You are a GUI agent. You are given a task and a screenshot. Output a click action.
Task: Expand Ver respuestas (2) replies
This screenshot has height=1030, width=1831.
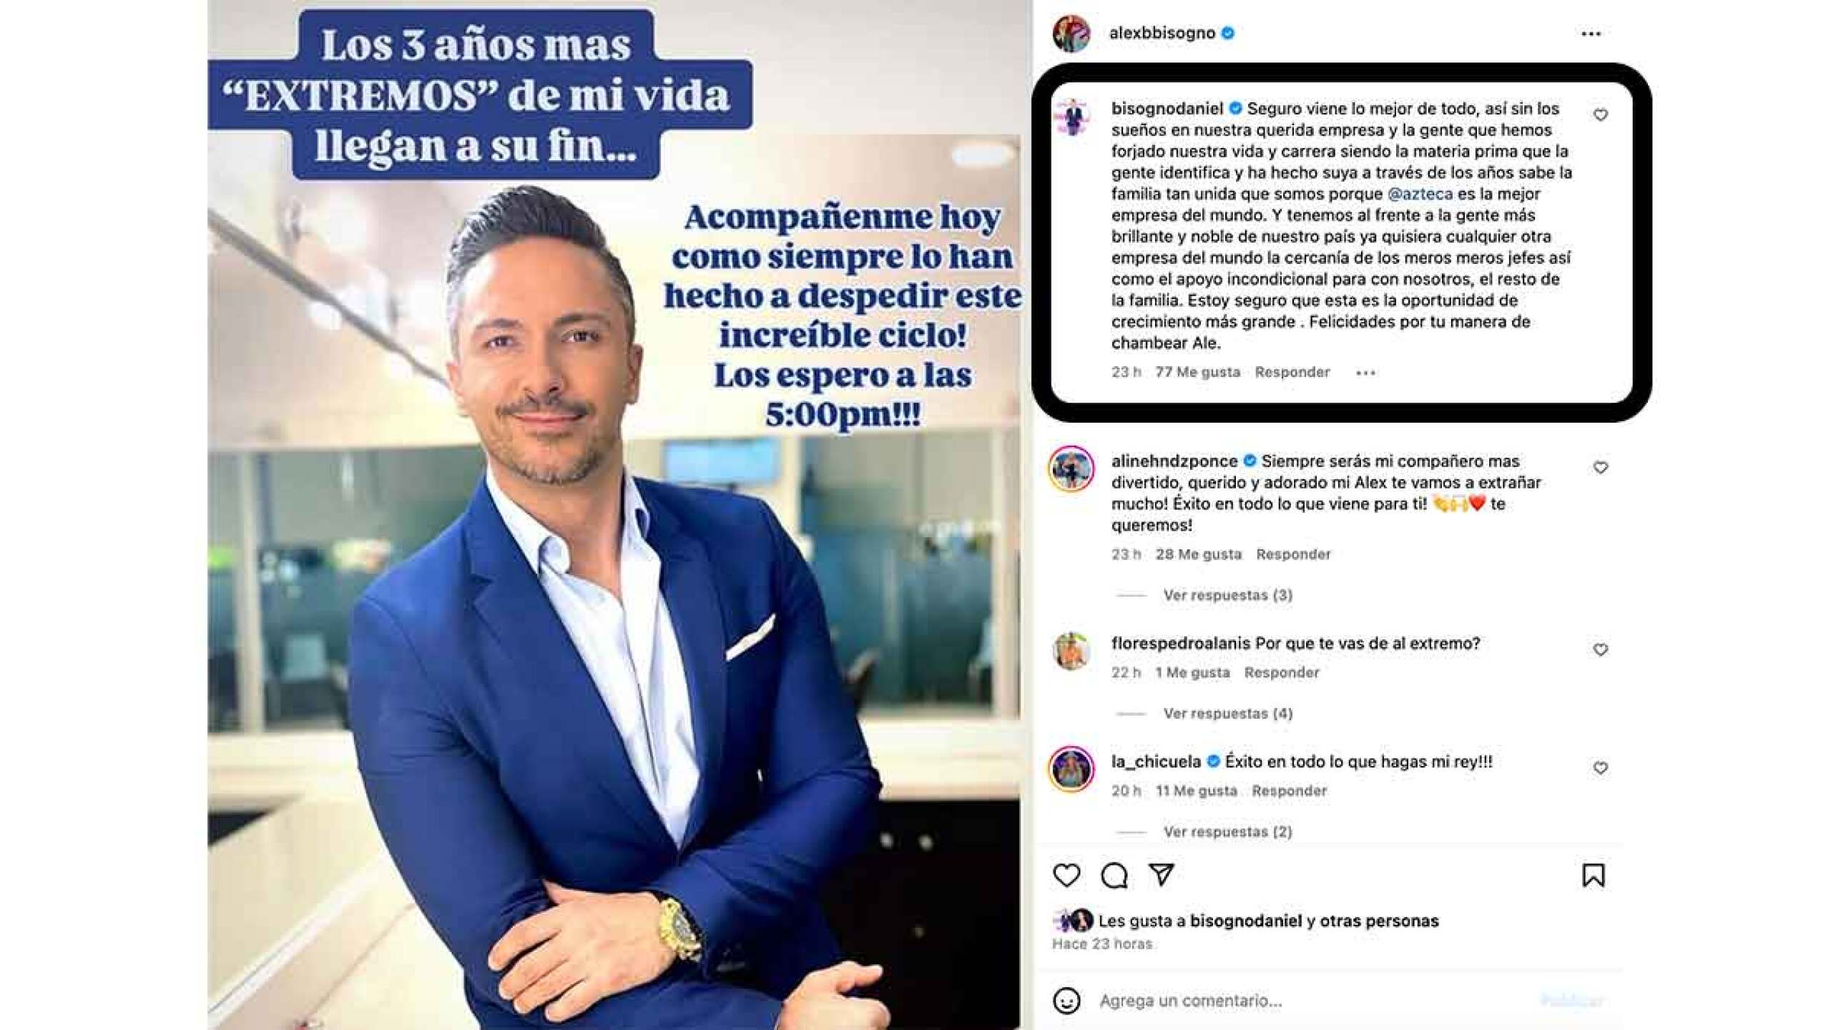(x=1227, y=832)
